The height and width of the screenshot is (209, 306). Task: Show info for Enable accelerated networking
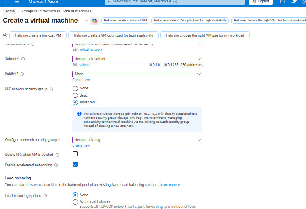point(56,165)
